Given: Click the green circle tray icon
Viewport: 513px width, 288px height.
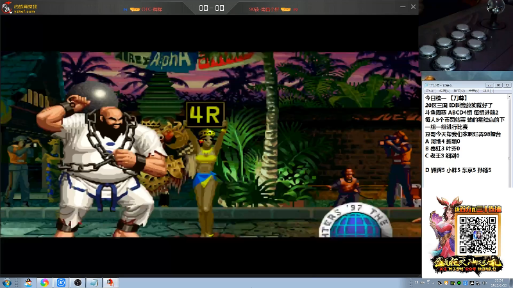Looking at the screenshot, I should pos(459,283).
